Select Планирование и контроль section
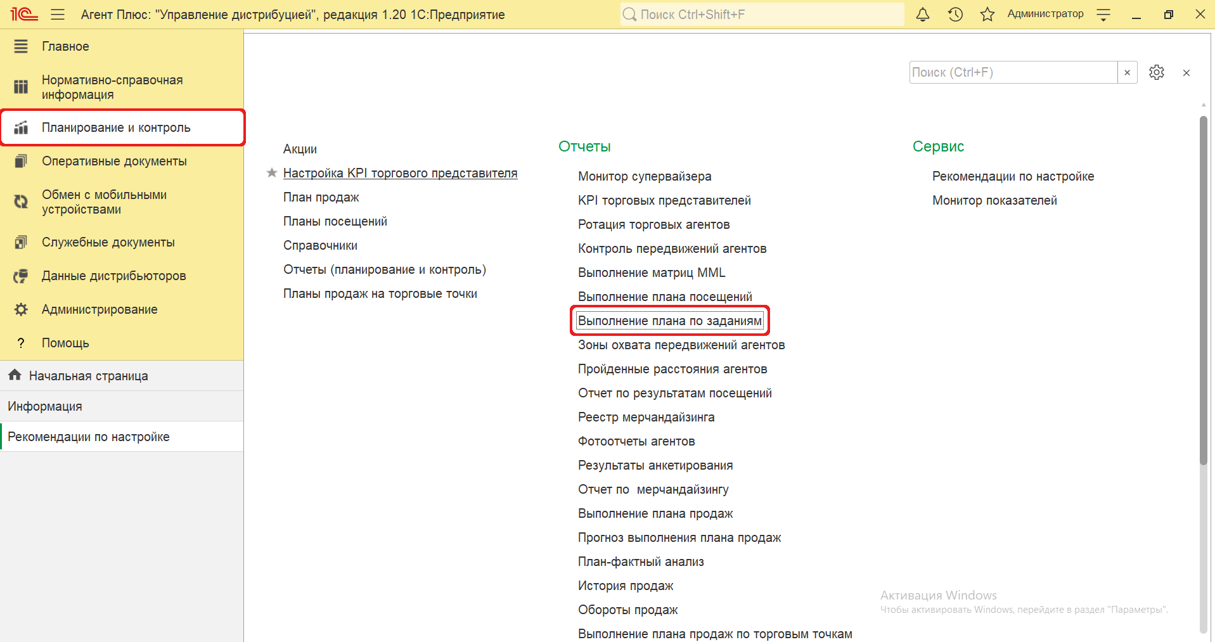1215x642 pixels. (122, 127)
